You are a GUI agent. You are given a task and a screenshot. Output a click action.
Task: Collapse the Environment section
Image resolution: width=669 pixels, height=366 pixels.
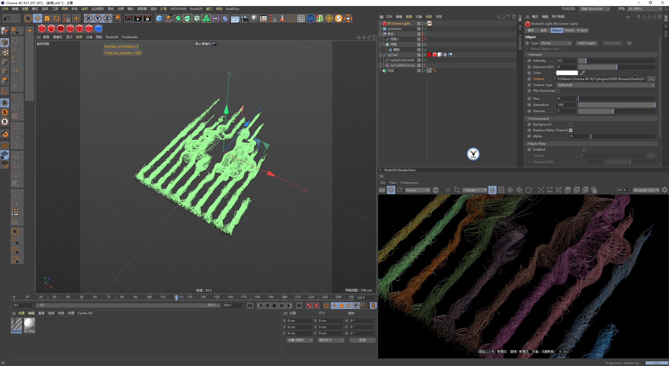(x=528, y=119)
